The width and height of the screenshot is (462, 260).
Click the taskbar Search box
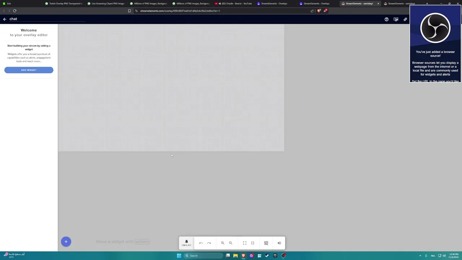tap(203, 256)
